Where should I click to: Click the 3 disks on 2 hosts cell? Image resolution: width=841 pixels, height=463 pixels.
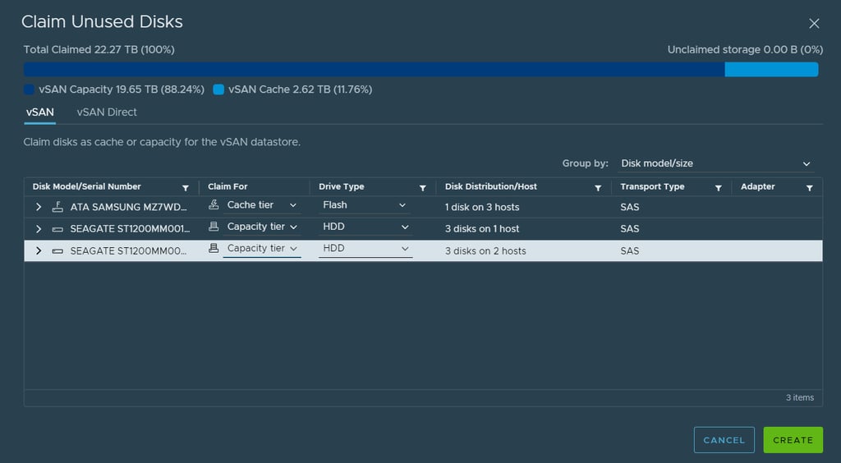(x=485, y=250)
